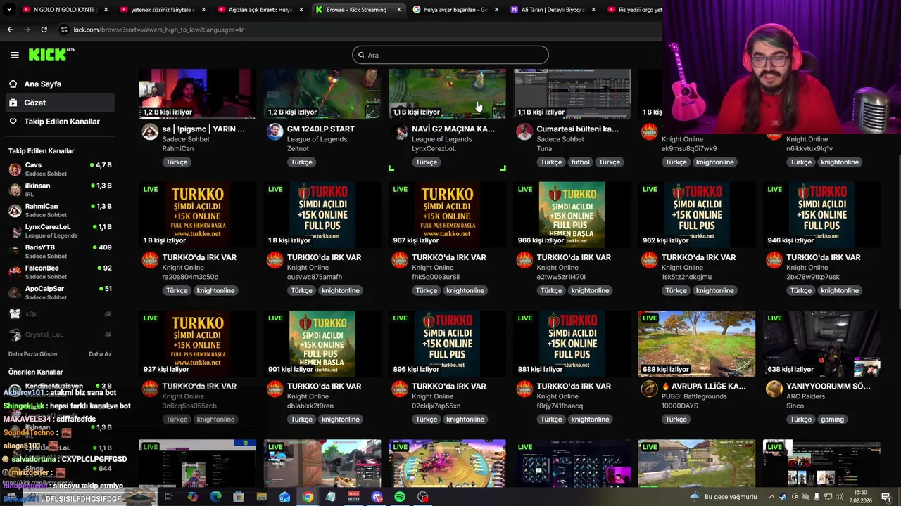Open TURKKO stream by dblabixk2t9ren
The width and height of the screenshot is (901, 506).
point(322,344)
